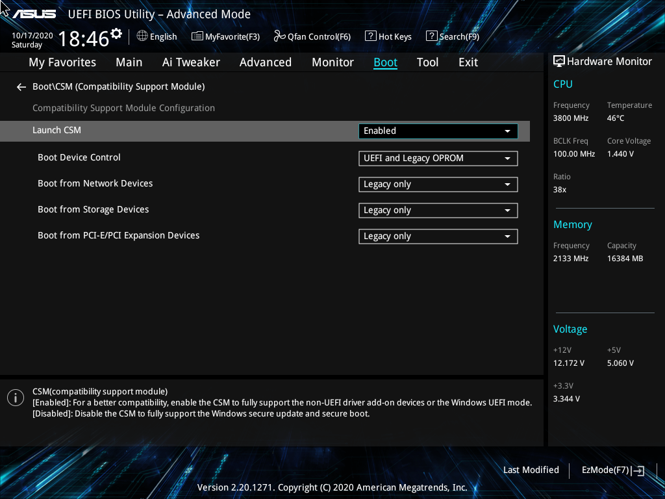This screenshot has height=499, width=665.
Task: Click the Search question mark icon
Action: 431,36
